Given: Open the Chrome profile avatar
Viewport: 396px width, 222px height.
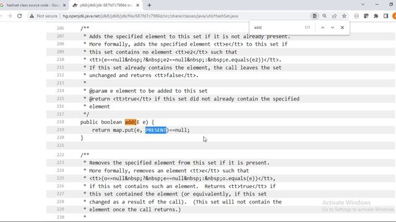Looking at the screenshot, I should click(394, 16).
